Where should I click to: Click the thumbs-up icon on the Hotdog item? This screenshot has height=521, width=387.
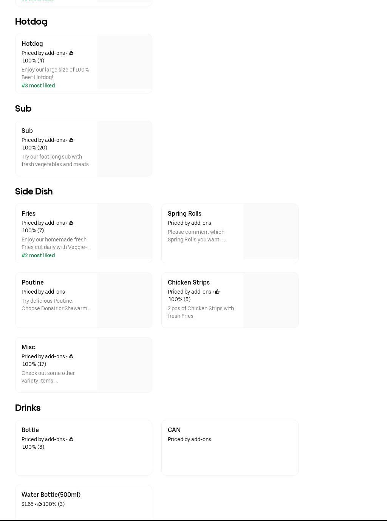71,53
